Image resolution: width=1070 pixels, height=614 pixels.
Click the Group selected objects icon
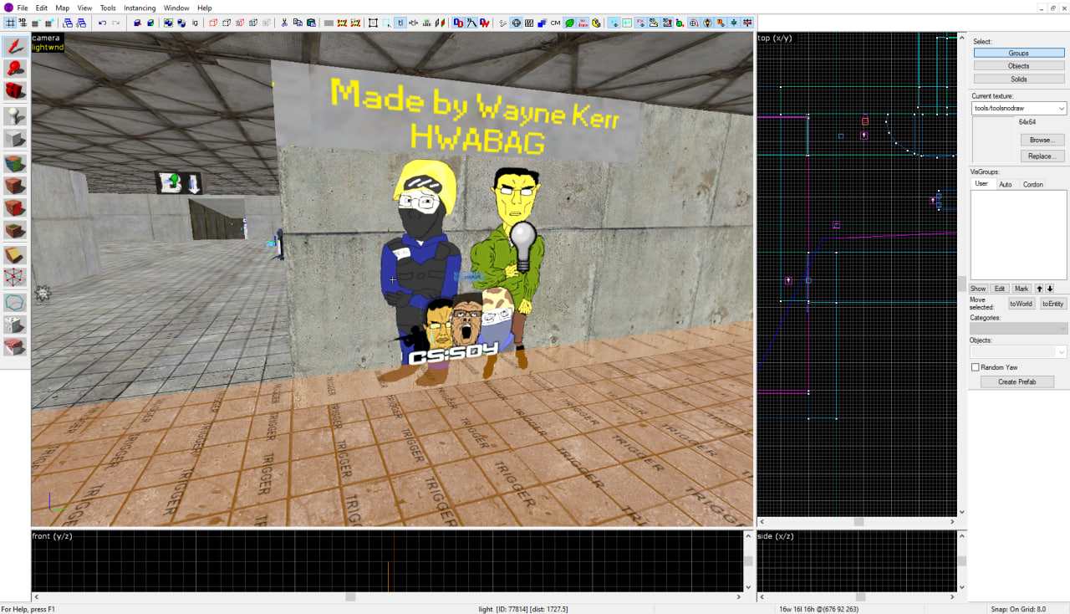[168, 23]
